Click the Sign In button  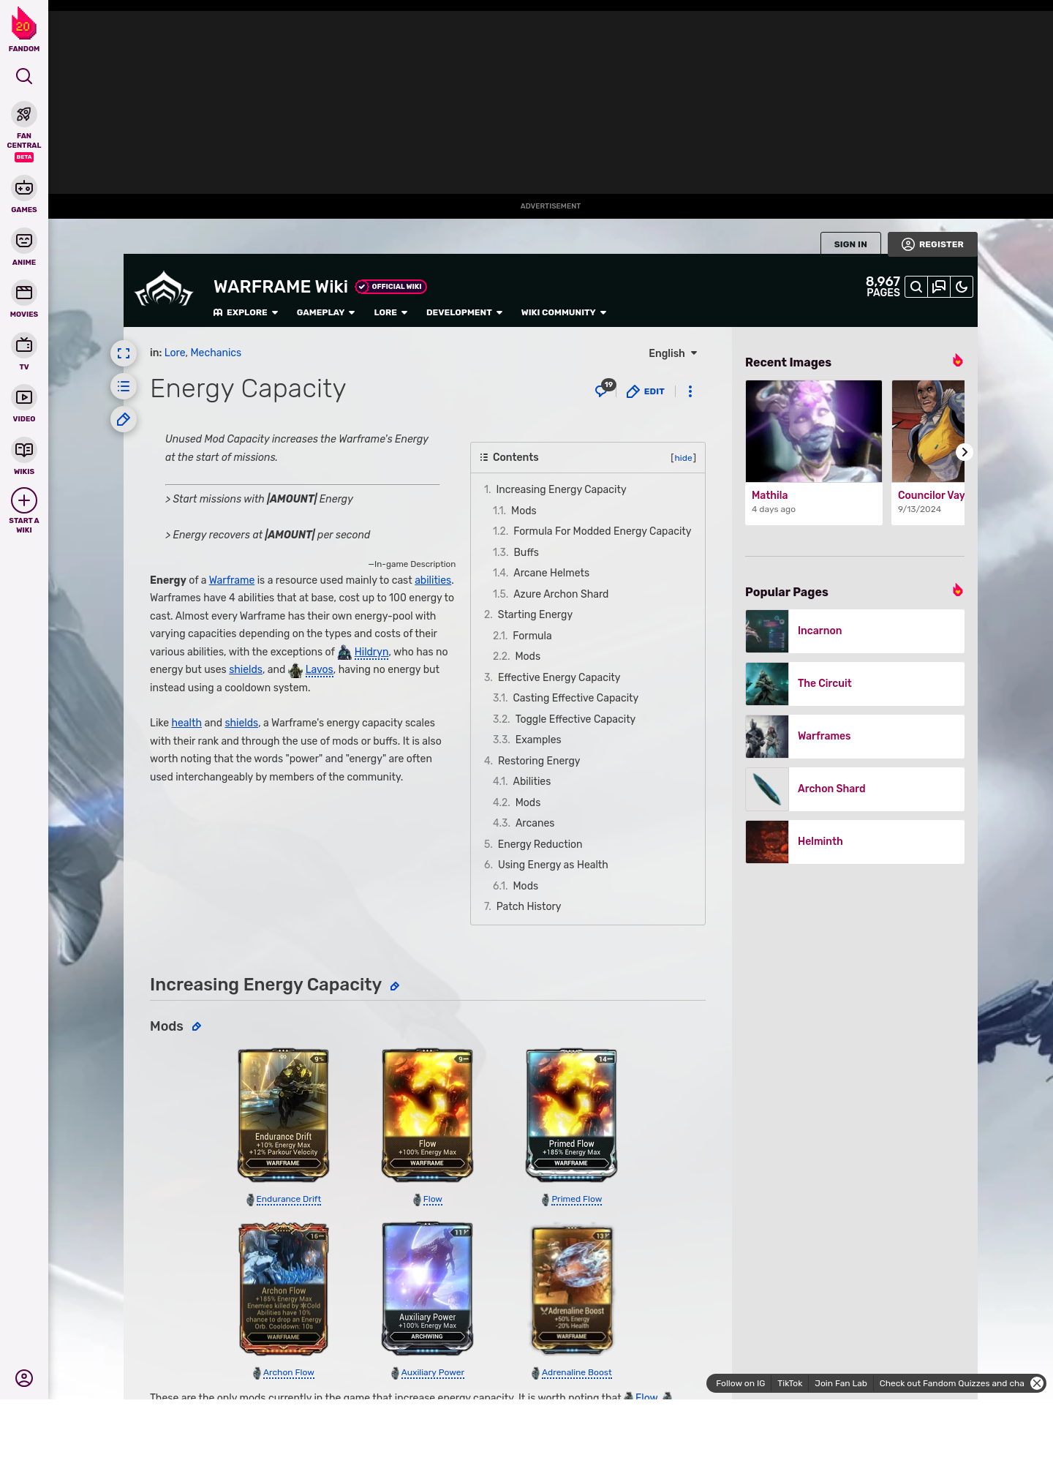coord(850,244)
